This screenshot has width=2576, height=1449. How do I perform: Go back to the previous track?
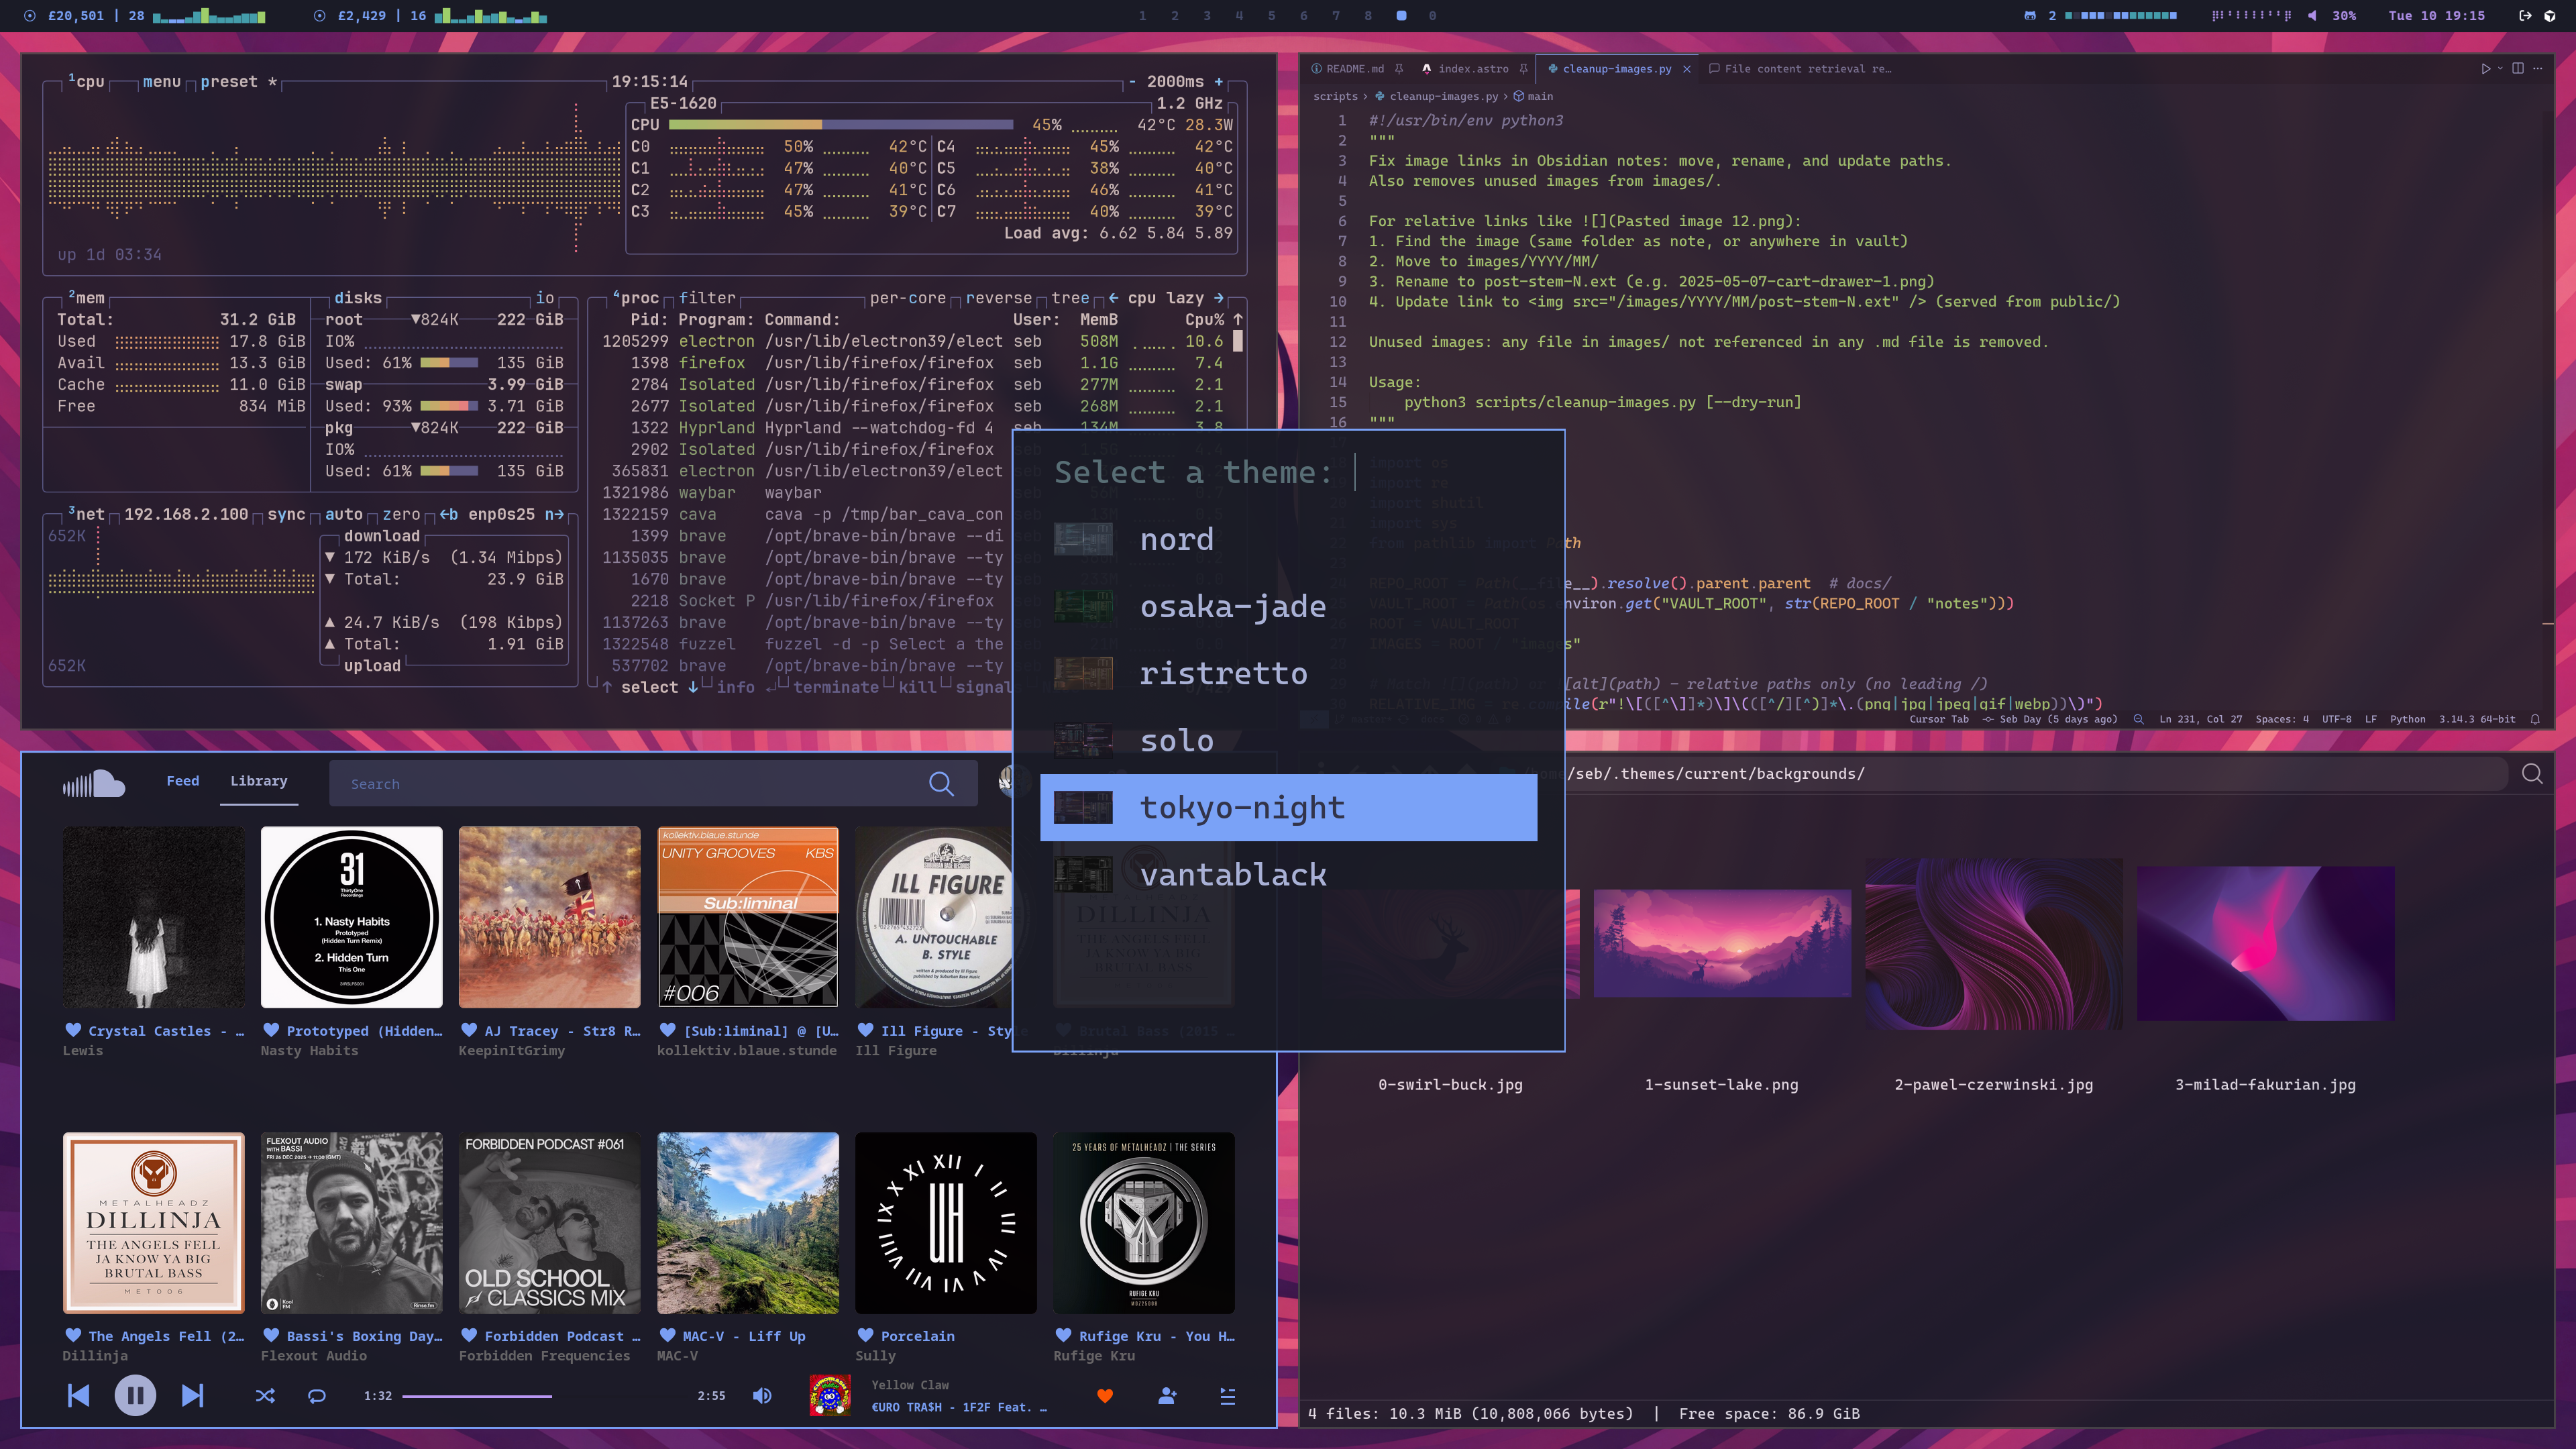pos(78,1395)
